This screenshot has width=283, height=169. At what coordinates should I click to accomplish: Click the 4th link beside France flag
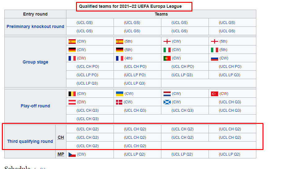pos(128,58)
